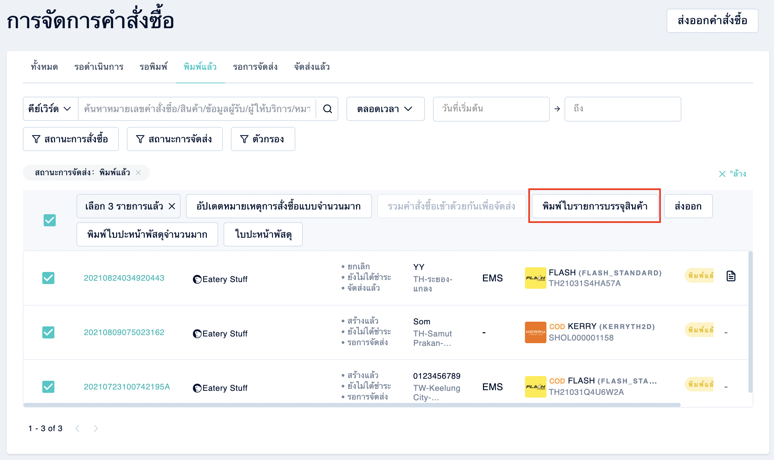Click the ล้าง clear-all filters link
Image resolution: width=774 pixels, height=460 pixels.
[x=733, y=174]
